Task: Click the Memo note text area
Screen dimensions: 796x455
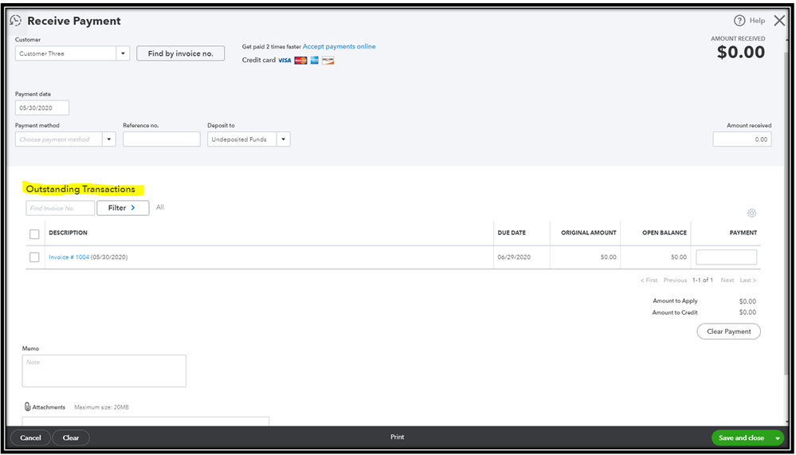Action: pos(104,371)
